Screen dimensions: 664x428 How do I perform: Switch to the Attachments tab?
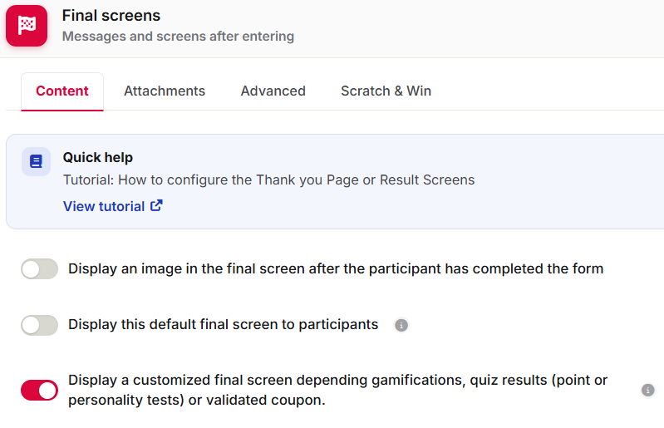pos(165,91)
